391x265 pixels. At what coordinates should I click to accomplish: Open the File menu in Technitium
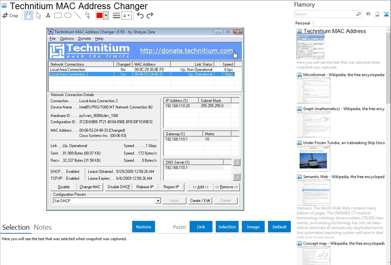click(x=52, y=39)
